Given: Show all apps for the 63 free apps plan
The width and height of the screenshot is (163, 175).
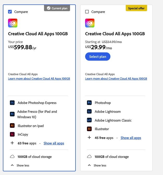Looking at the screenshot, I should [54, 143].
